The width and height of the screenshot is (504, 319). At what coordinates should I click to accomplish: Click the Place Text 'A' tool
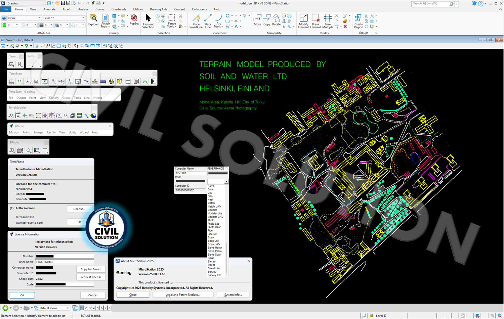[x=236, y=27]
